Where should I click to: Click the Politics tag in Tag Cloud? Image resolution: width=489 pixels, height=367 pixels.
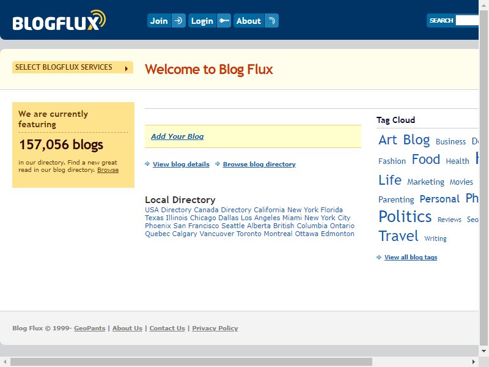405,217
